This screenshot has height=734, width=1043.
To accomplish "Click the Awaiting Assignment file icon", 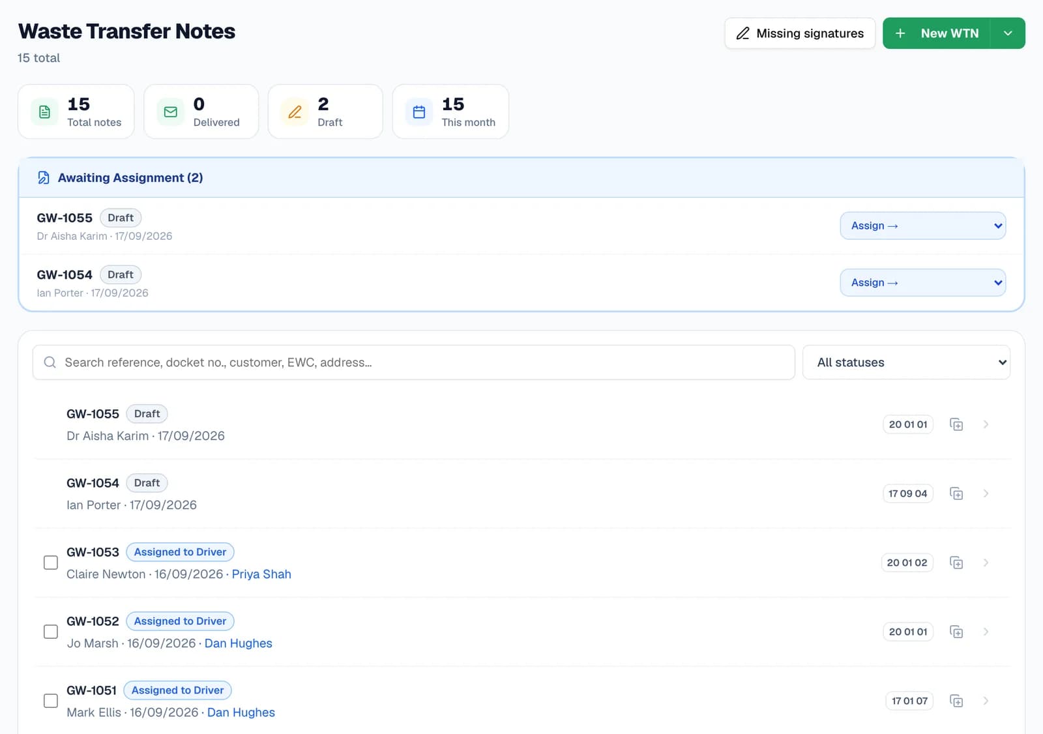I will click(x=44, y=178).
